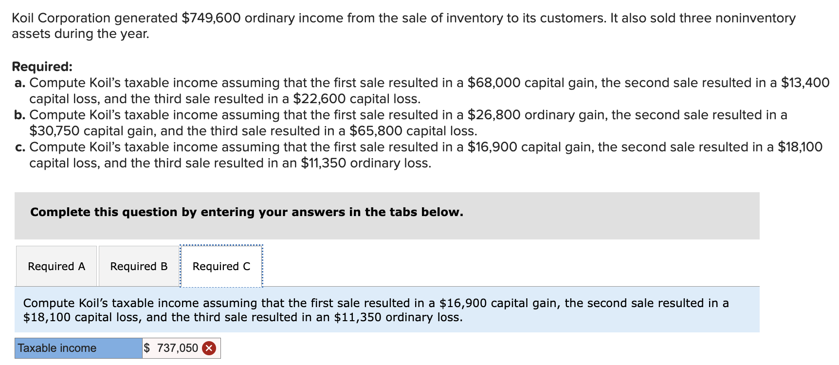This screenshot has width=839, height=365.
Task: Click the incorrect-answer marker in the answer cell
Action: coord(208,348)
